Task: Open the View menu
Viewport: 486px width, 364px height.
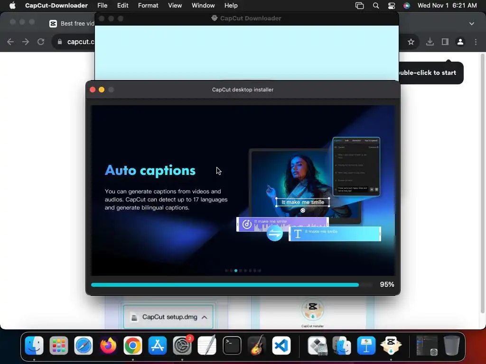Action: point(175,6)
